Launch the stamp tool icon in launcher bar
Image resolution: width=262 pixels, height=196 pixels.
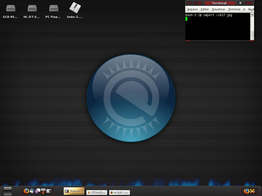point(43,191)
